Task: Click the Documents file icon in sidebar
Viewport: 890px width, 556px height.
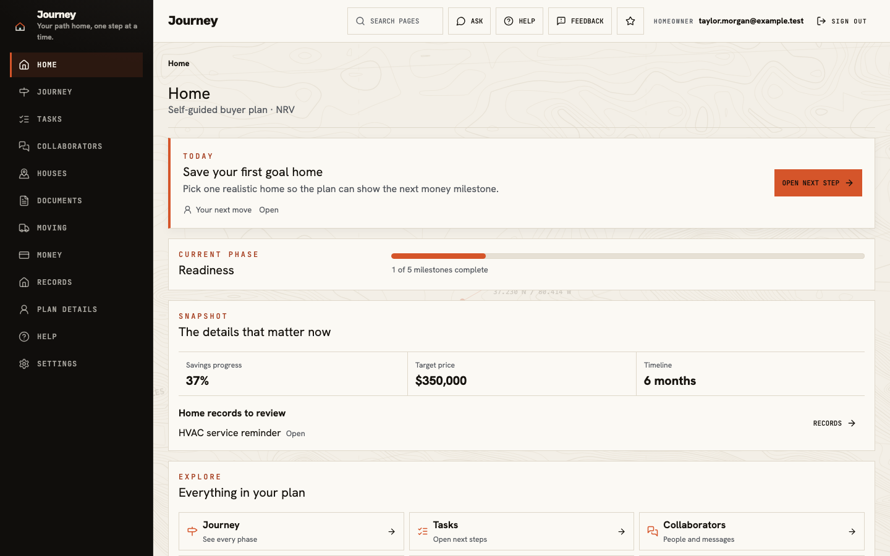Action: click(x=24, y=201)
